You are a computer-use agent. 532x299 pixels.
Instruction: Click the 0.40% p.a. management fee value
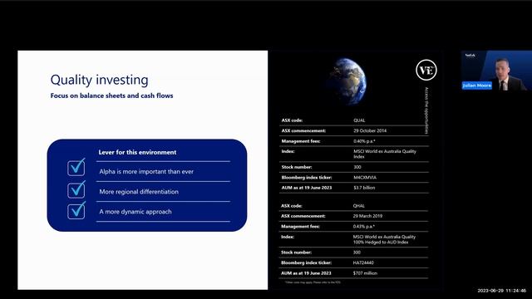point(364,141)
